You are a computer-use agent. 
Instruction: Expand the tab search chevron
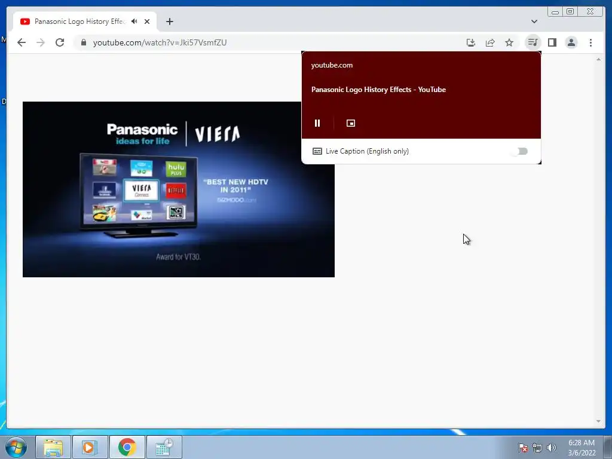pos(534,22)
